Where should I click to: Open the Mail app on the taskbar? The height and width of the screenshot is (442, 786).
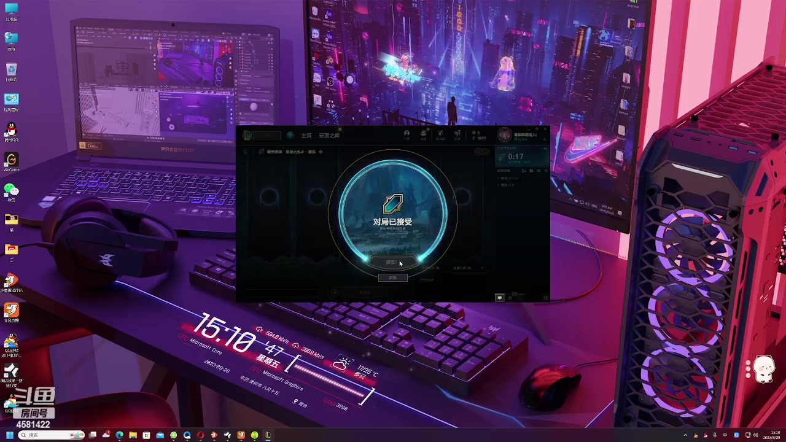(160, 435)
